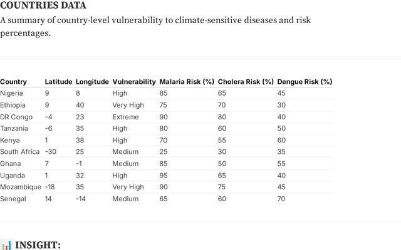Click the bar chart icon beside INSIGHT
Screen dimensions: 401x250
6,244
